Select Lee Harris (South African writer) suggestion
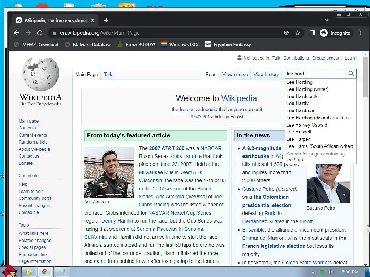Image resolution: width=370 pixels, height=277 pixels. click(320, 146)
